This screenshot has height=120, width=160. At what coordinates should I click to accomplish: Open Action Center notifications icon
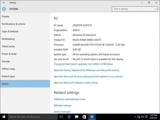click(146, 117)
